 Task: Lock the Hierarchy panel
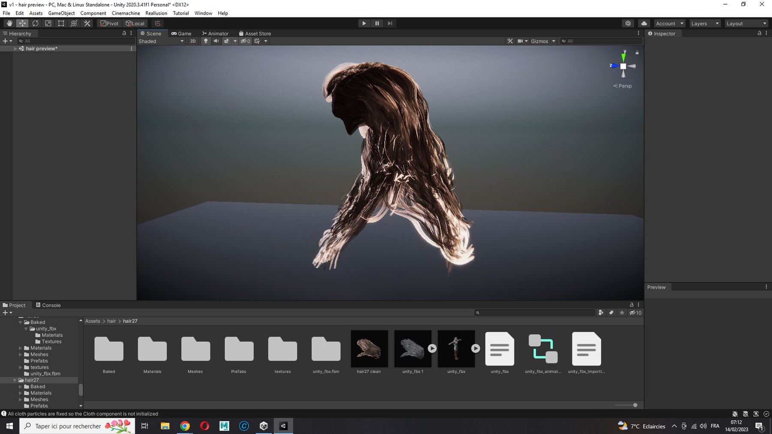point(124,33)
